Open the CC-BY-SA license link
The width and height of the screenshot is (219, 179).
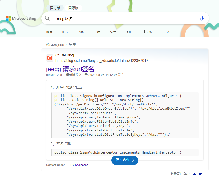coord(77,165)
